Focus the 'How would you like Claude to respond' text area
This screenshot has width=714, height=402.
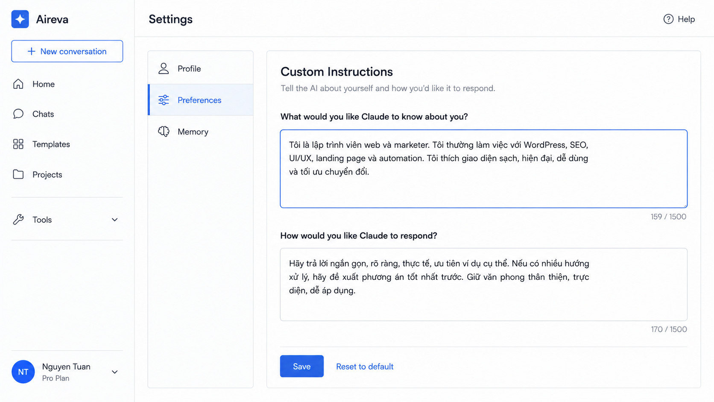pyautogui.click(x=483, y=285)
